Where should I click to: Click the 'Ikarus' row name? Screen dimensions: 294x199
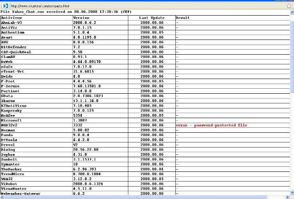pyautogui.click(x=8, y=101)
